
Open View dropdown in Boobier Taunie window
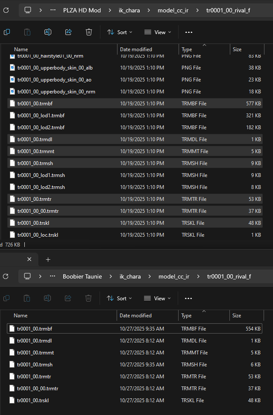(x=157, y=298)
